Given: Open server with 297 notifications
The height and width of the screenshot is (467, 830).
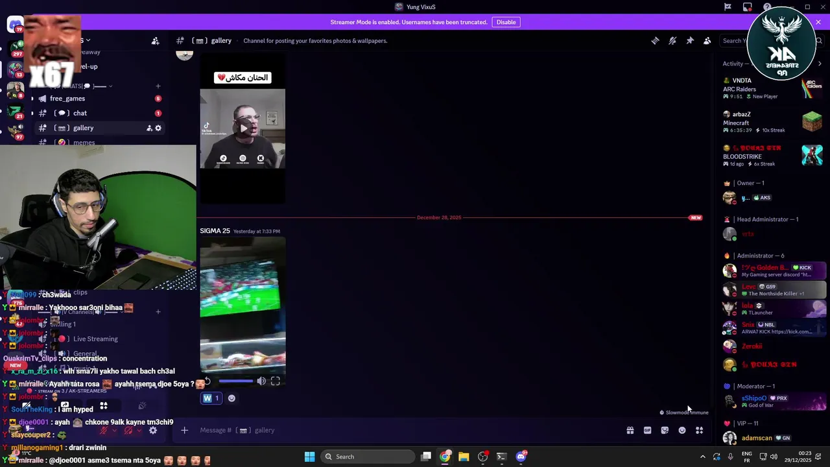Looking at the screenshot, I should [15, 47].
